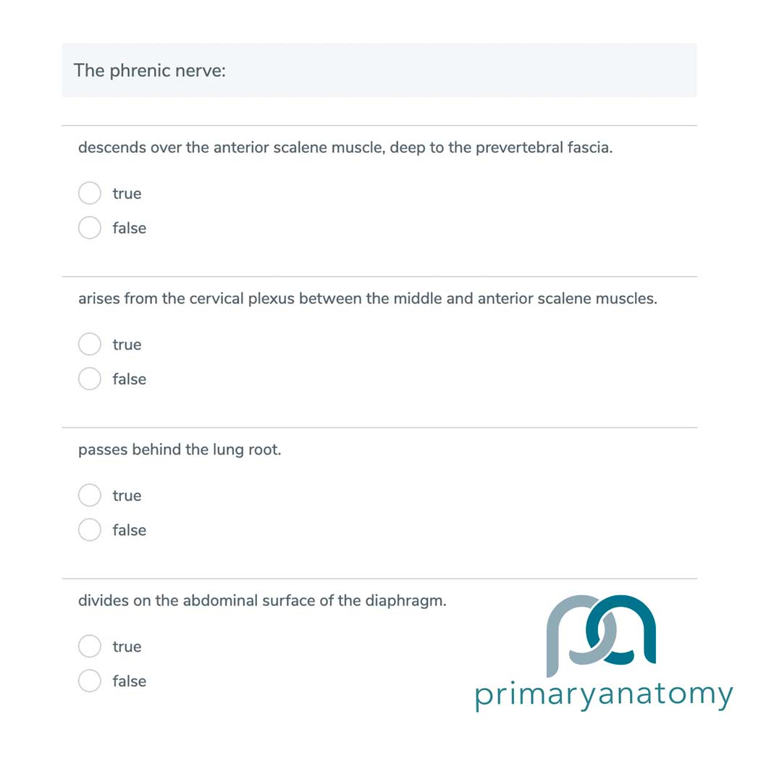Mark "true" for the cervical plexus origin statement
Image resolution: width=782 pixels, height=782 pixels.
[x=89, y=344]
